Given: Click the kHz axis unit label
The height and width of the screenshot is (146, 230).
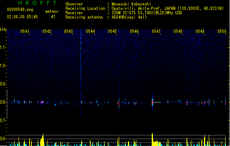Looking at the screenshot, I should coord(3,30).
